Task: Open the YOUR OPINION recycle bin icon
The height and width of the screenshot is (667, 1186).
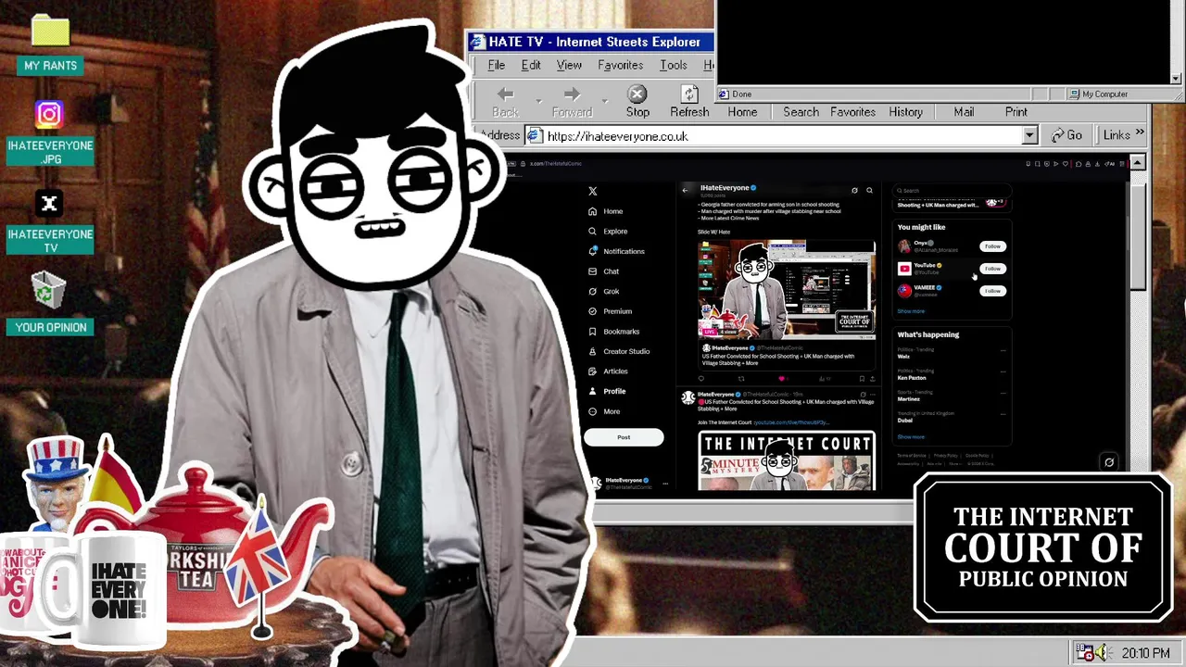Action: (x=49, y=292)
